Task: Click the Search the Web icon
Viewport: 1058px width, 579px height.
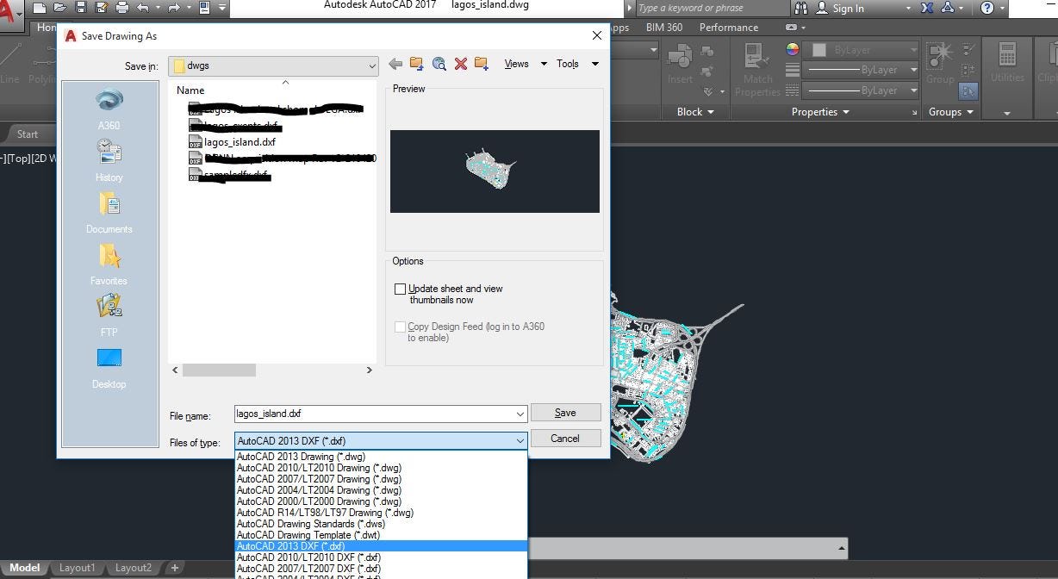Action: click(439, 64)
